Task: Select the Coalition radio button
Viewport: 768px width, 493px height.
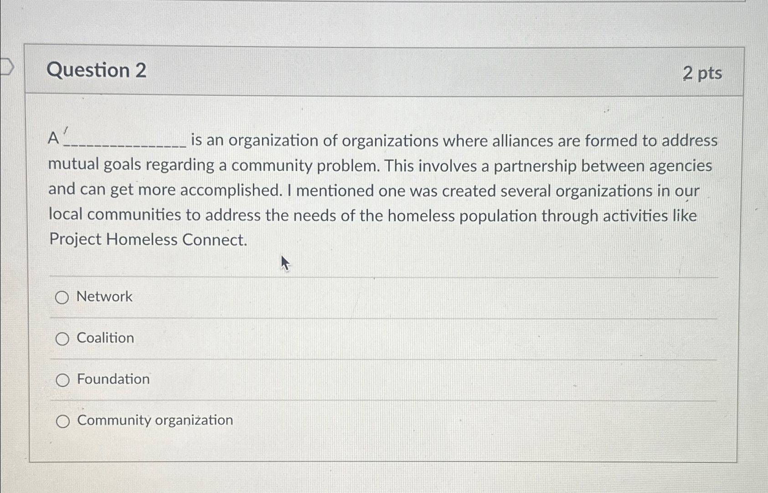Action: click(x=62, y=339)
